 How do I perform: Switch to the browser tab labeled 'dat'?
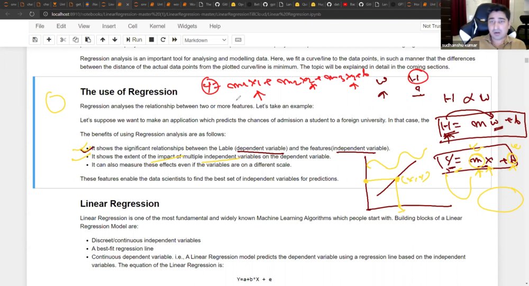(x=334, y=4)
